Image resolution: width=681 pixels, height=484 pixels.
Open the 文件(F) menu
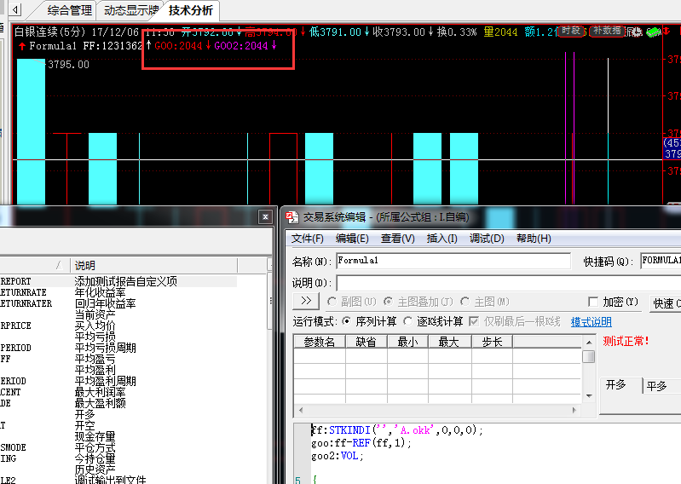pos(308,239)
